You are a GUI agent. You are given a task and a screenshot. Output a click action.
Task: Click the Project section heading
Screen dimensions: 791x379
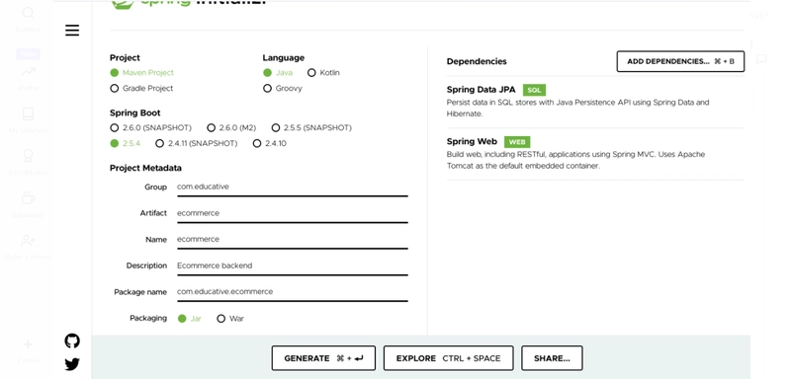(126, 58)
